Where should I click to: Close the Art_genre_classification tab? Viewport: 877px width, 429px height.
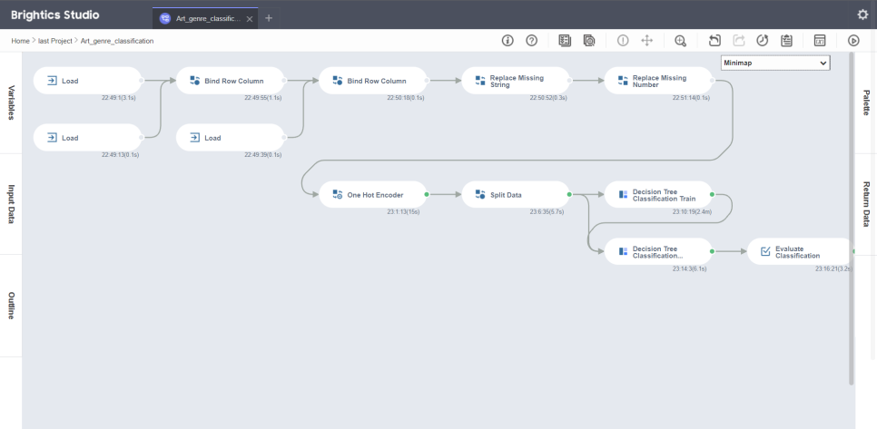(x=250, y=19)
